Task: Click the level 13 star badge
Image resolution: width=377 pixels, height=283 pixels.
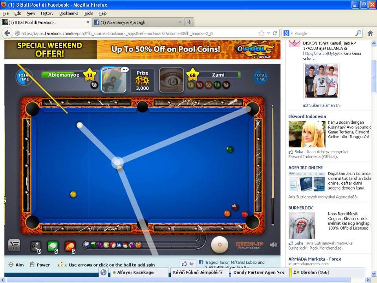Action: pos(90,75)
